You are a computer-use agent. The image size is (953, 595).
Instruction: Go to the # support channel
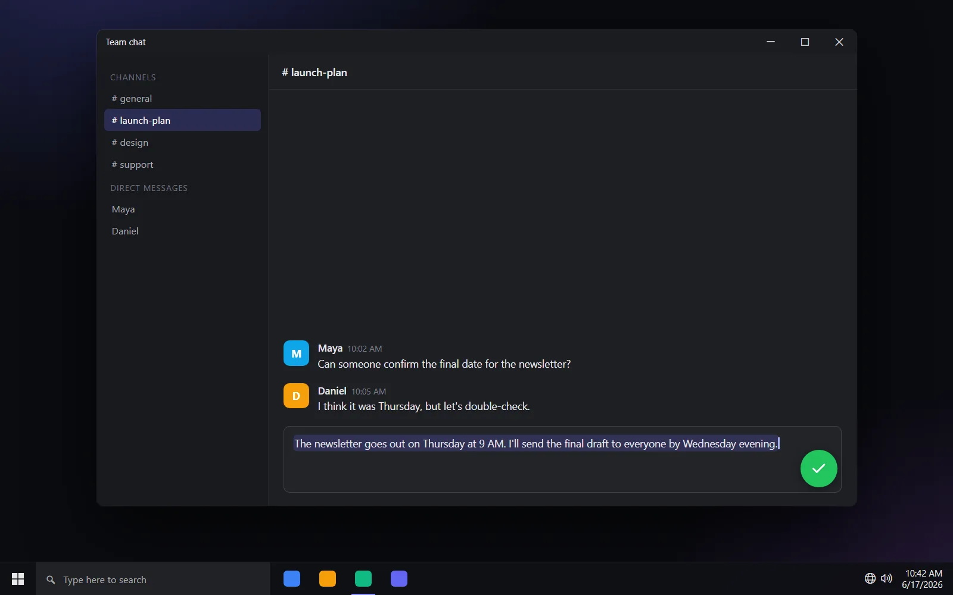pyautogui.click(x=182, y=164)
